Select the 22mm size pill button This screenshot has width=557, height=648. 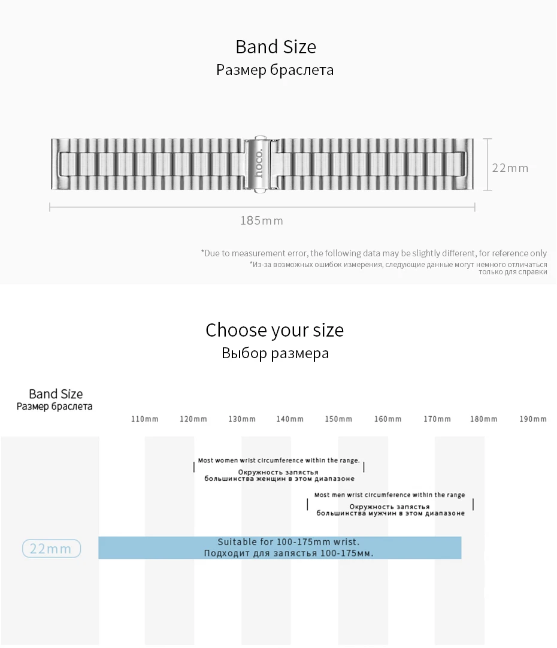tap(52, 549)
